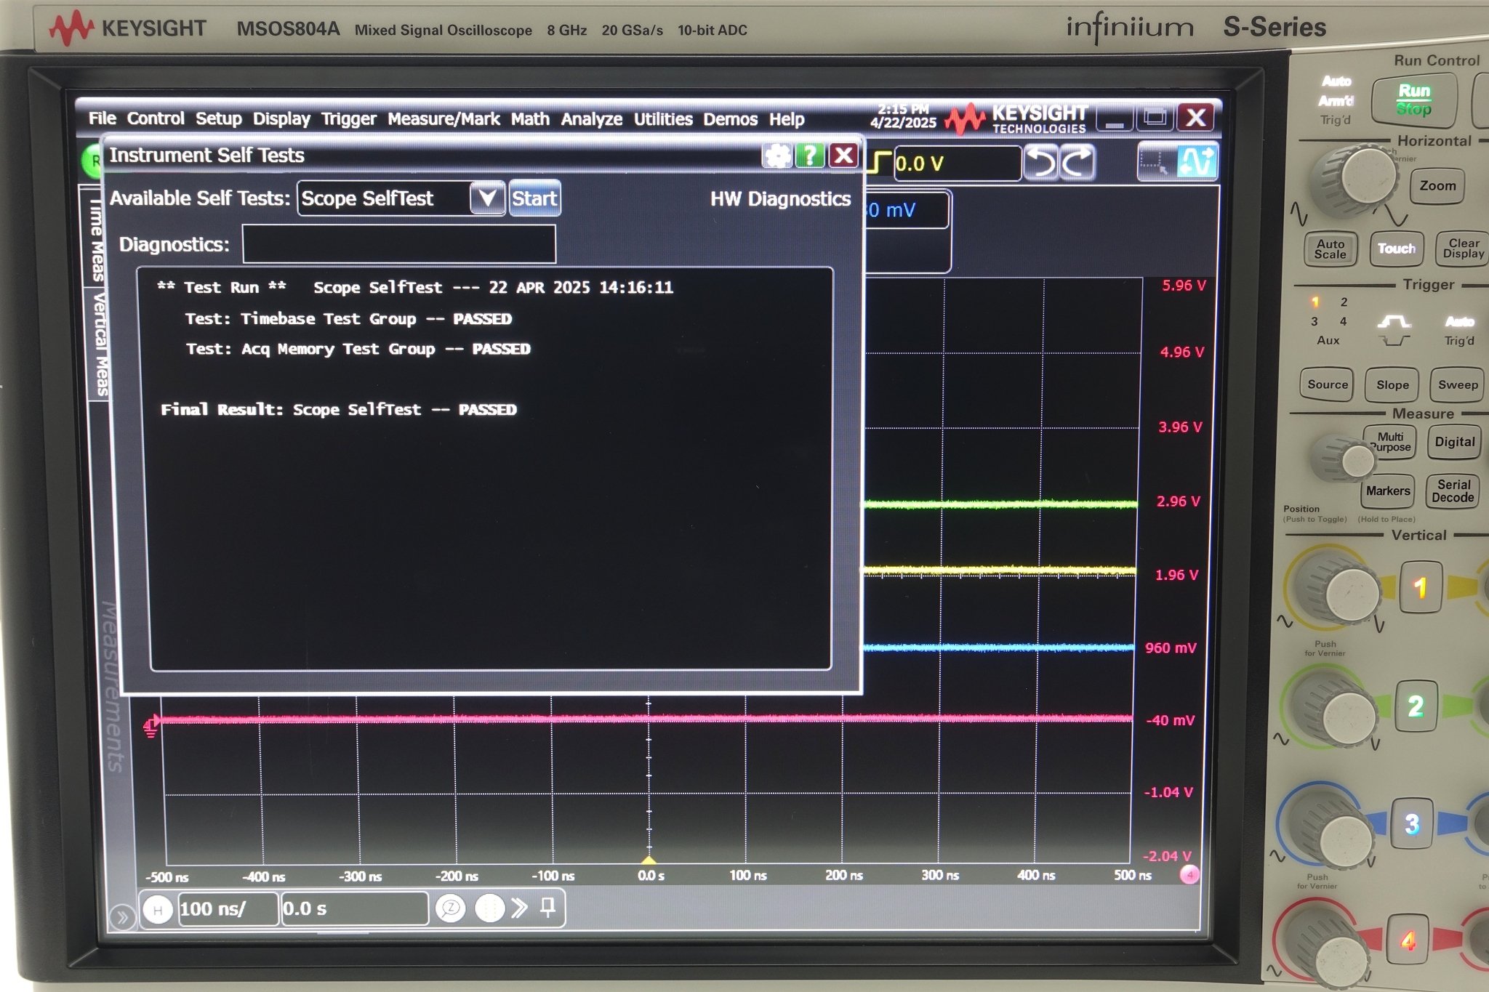The image size is (1489, 992).
Task: Open the Display menu
Action: [281, 119]
